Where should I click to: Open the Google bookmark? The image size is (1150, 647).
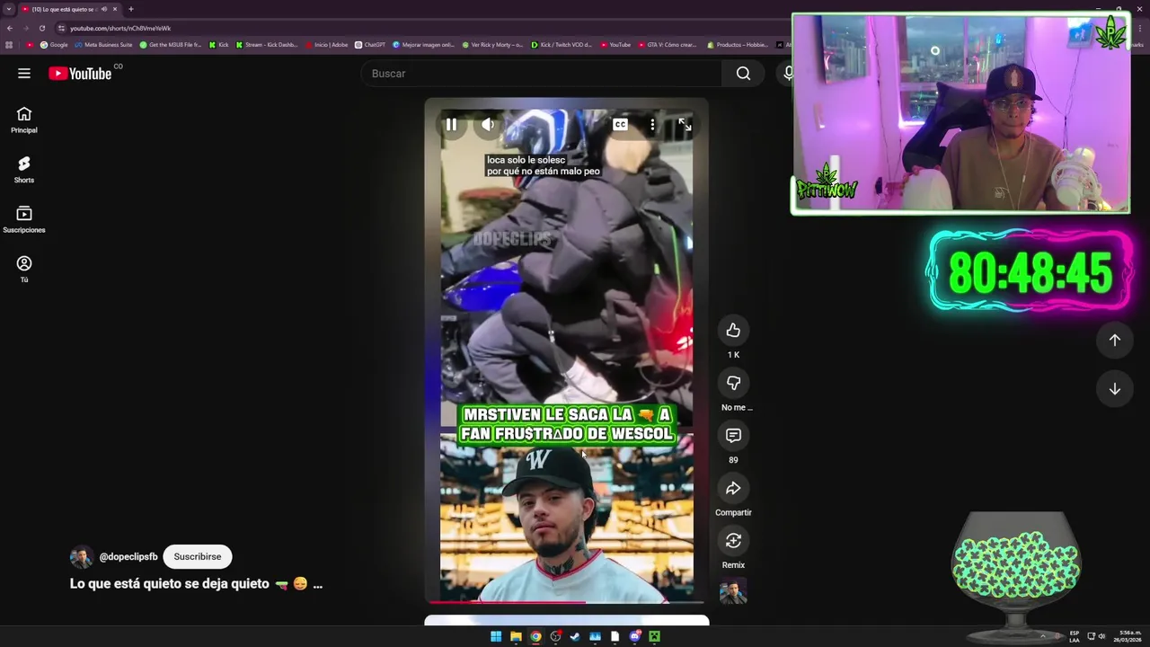(x=54, y=44)
